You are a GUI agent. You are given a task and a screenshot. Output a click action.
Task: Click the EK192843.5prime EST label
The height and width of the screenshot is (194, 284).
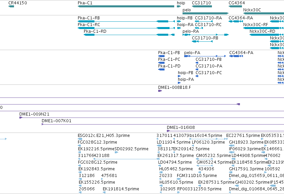click(96, 169)
